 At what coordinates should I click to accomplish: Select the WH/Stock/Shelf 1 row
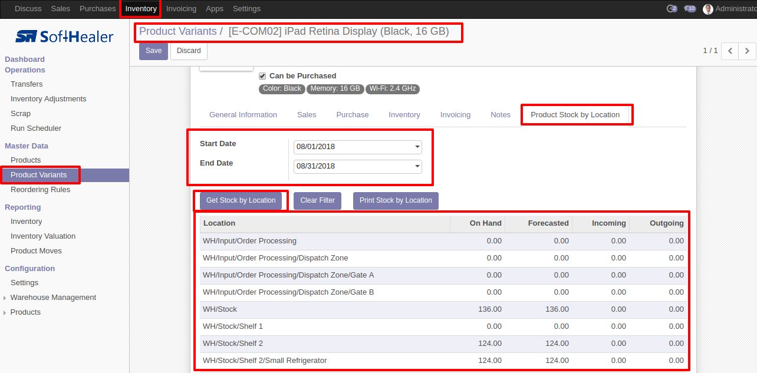[443, 326]
